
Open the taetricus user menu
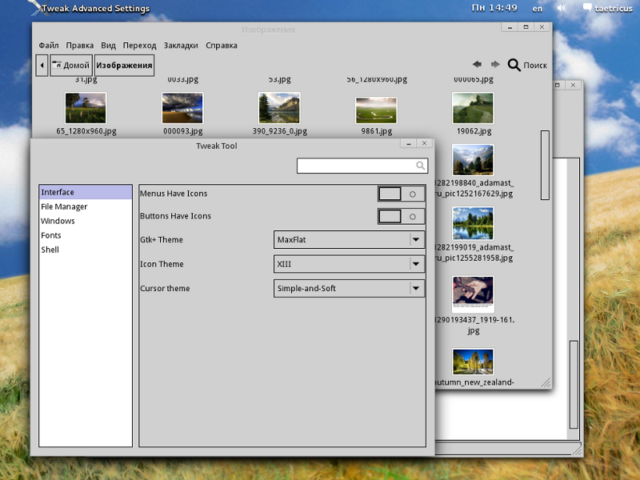tap(614, 8)
